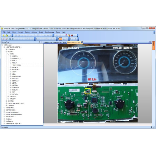156x156 pixels.
Task: Open the Script menu
Action: 41,32
